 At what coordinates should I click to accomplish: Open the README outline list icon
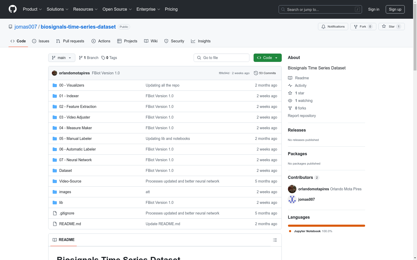tap(275, 240)
